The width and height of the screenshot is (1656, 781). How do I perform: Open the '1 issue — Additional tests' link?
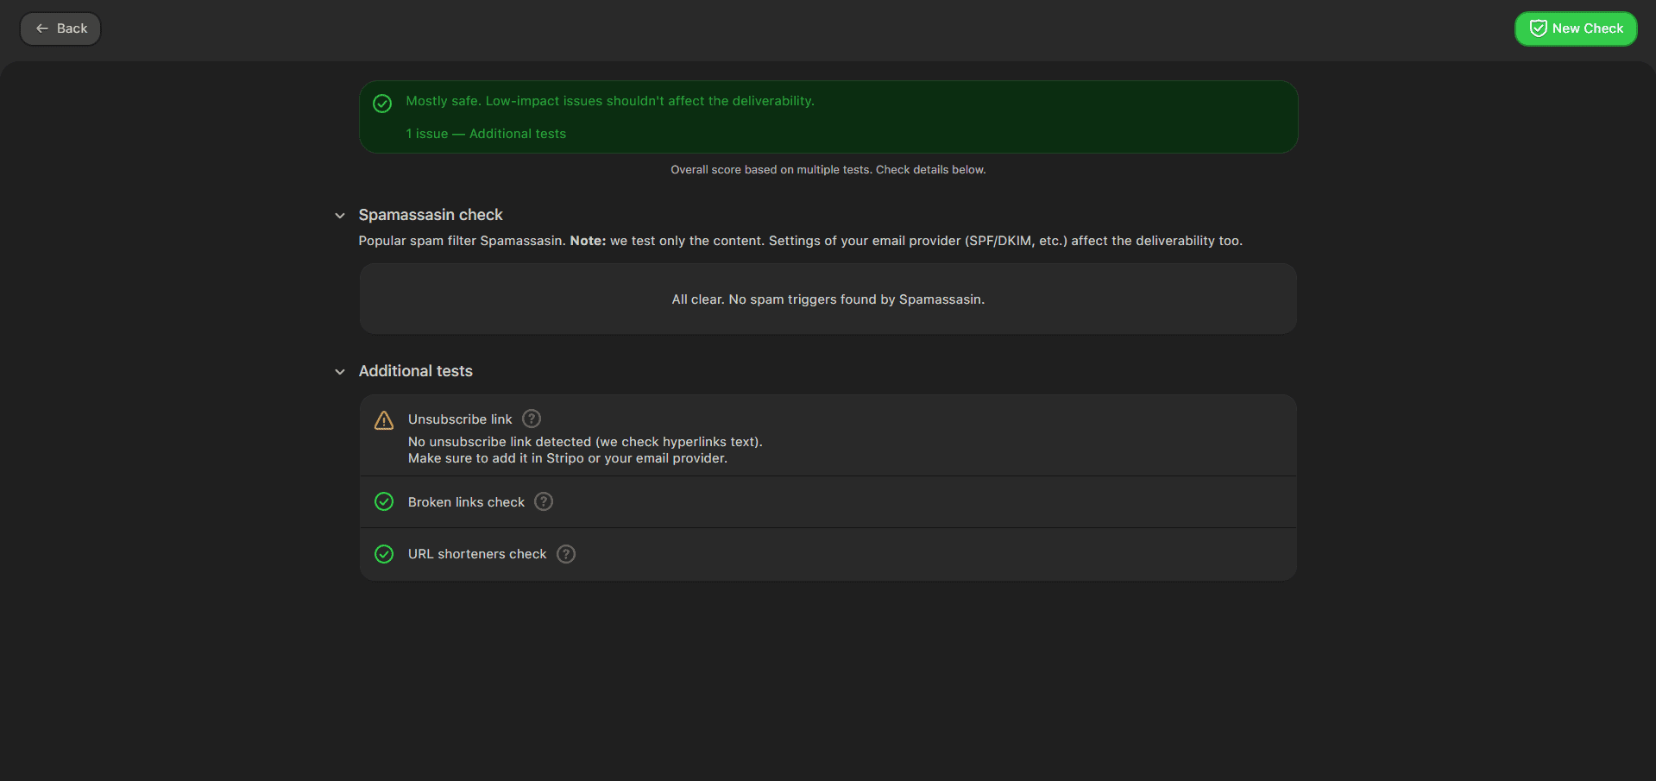click(486, 134)
